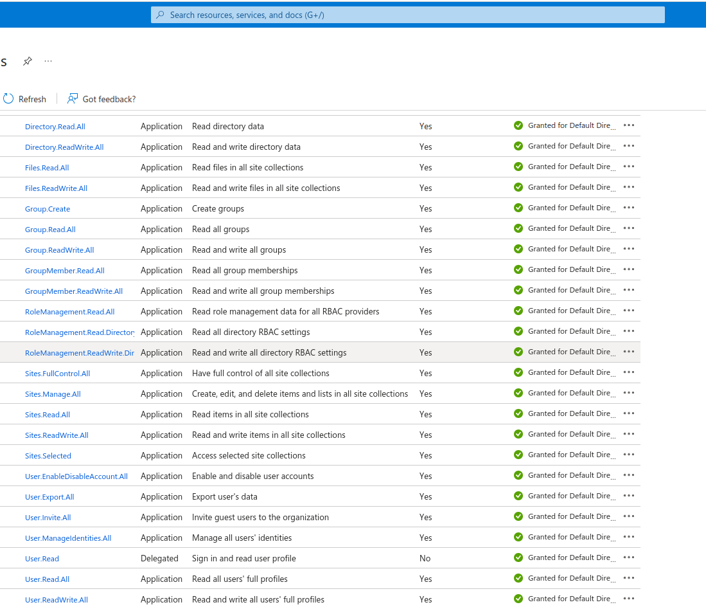Open the RoleManagement.Read.All permission link
Screen dimensions: 706x607
(70, 312)
